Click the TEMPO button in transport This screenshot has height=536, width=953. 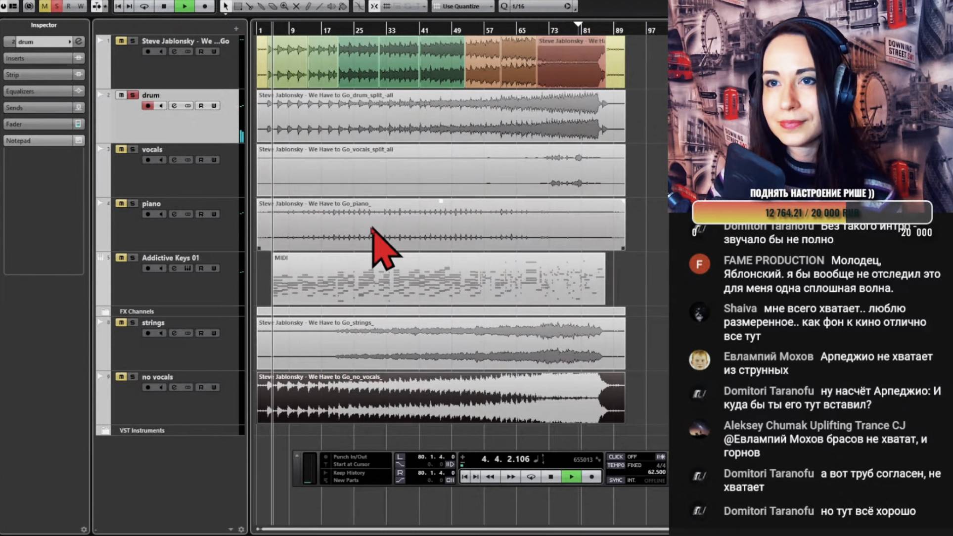pos(616,465)
